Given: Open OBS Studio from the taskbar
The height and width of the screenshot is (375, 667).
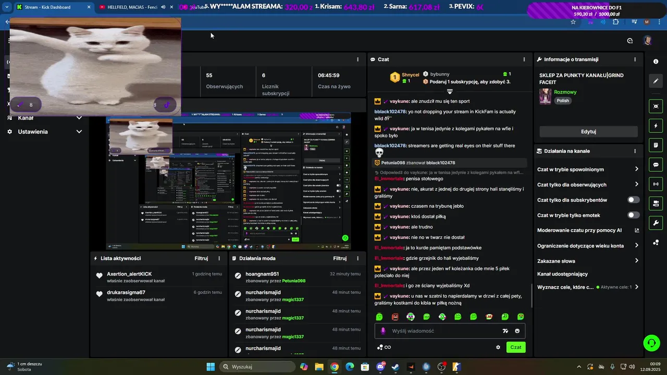Looking at the screenshot, I should (441, 367).
